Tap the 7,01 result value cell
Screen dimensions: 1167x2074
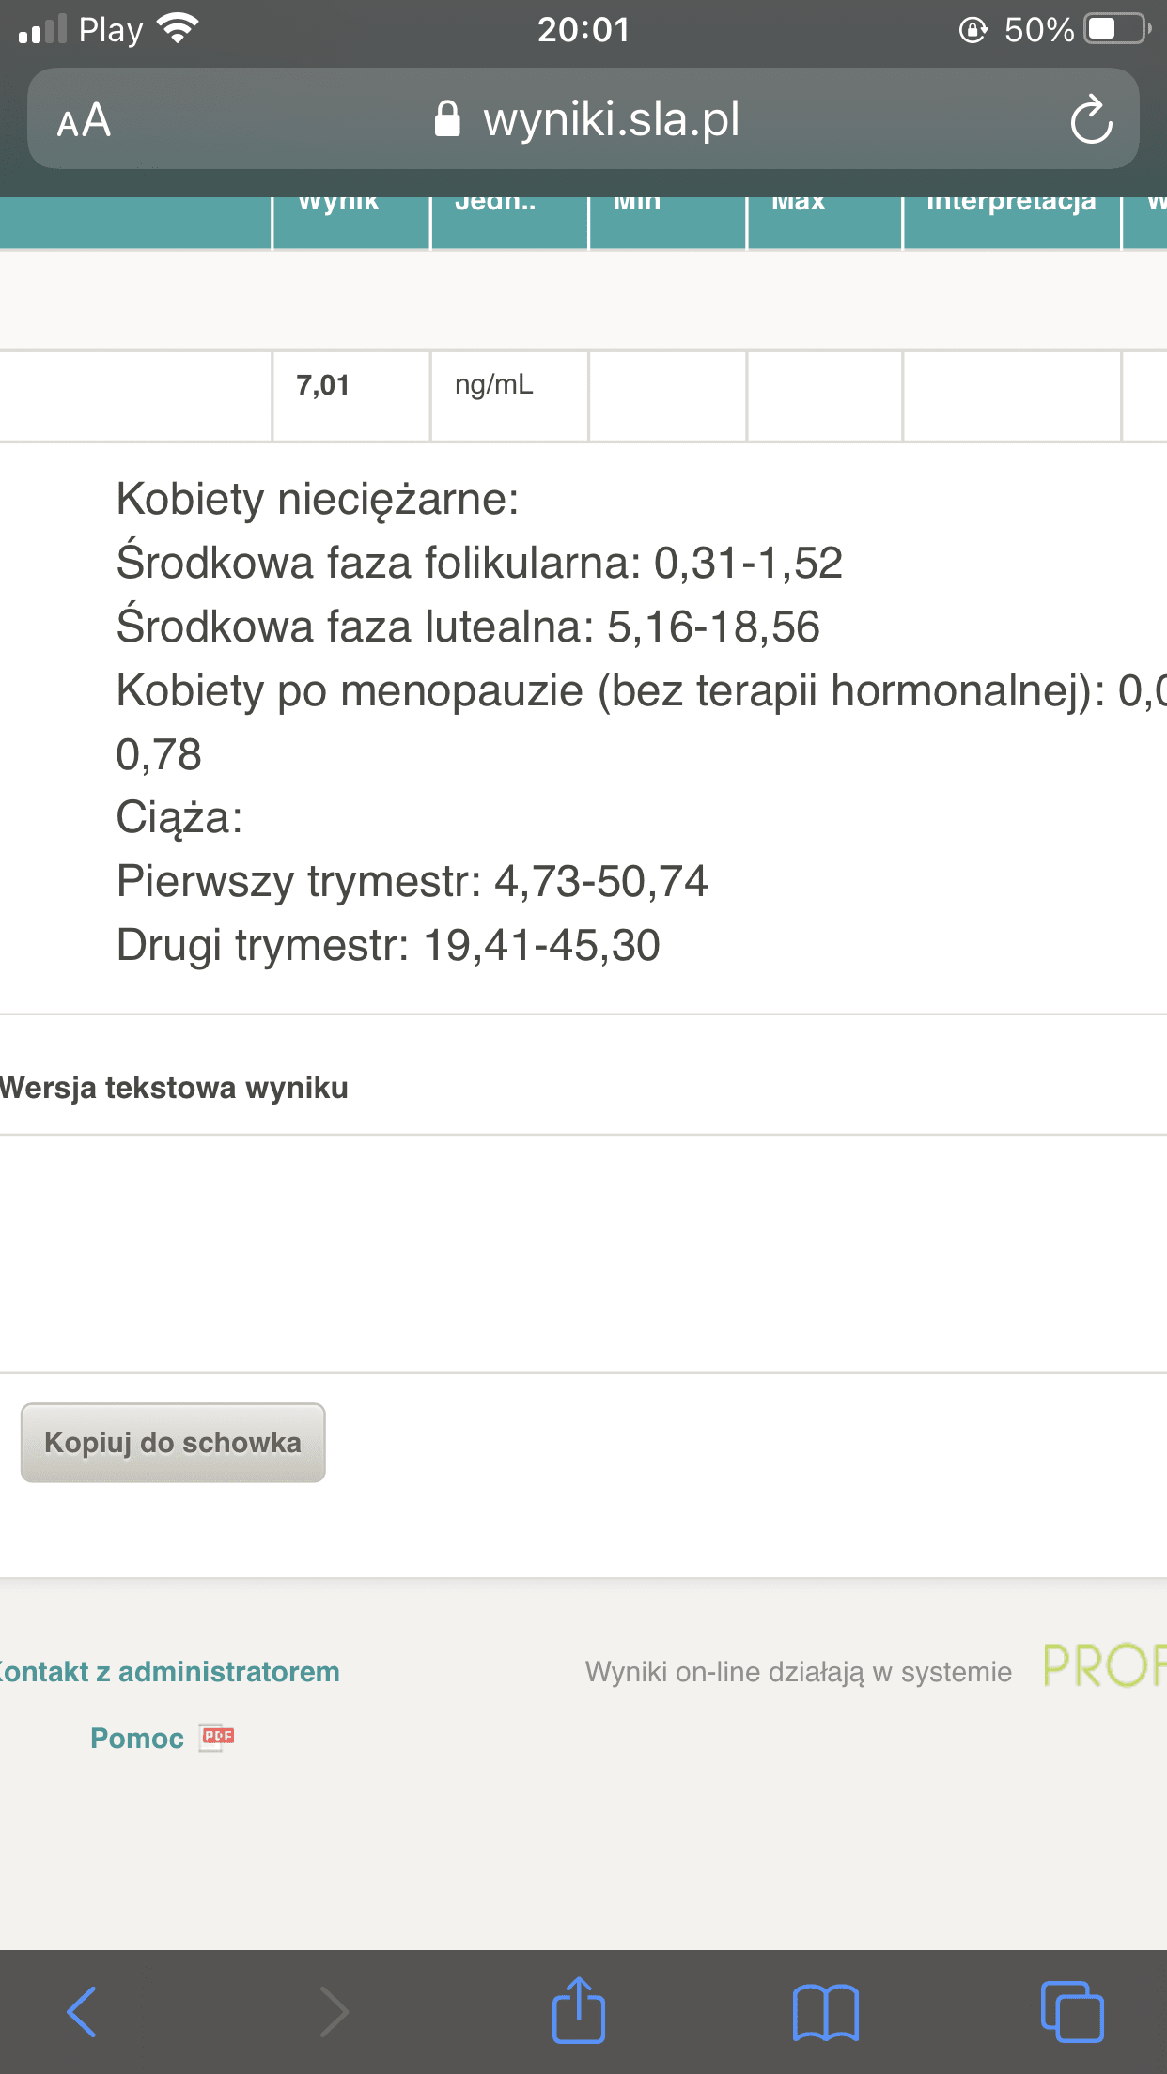[x=323, y=385]
